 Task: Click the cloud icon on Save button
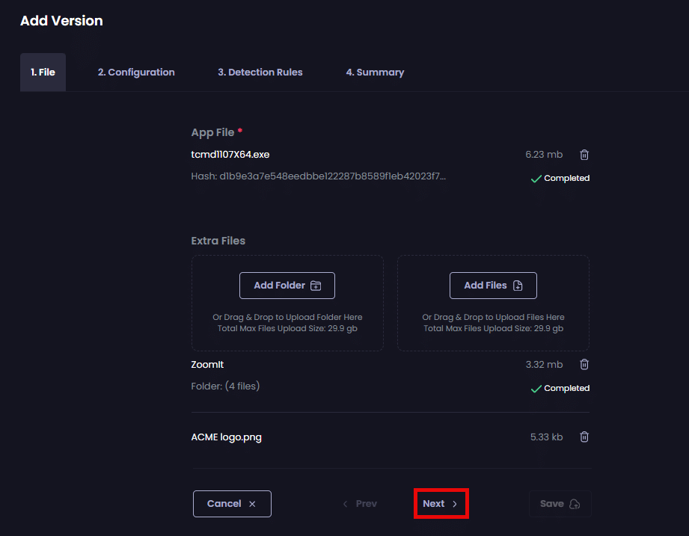[575, 504]
